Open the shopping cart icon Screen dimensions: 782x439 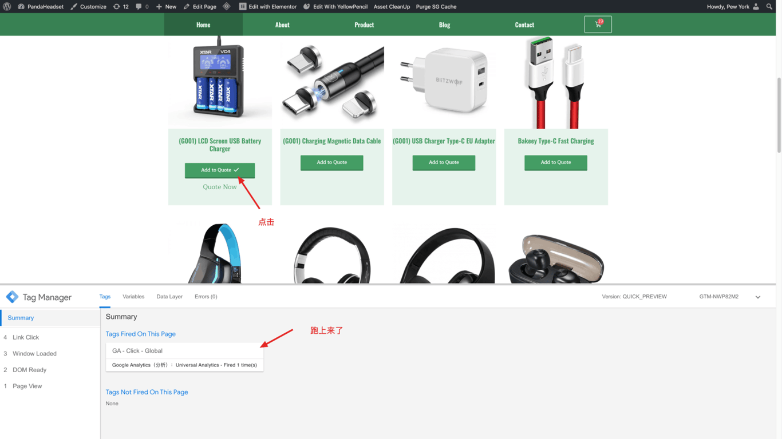[598, 25]
